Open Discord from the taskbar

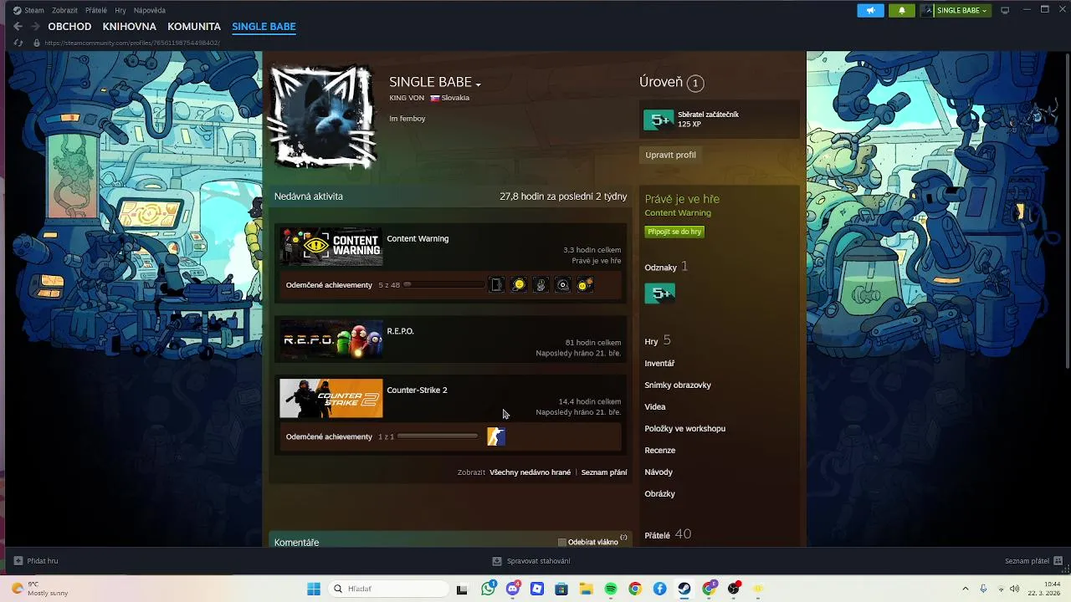tap(513, 589)
